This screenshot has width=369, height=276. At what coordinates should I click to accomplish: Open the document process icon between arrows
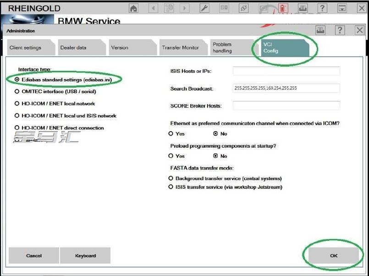click(169, 8)
